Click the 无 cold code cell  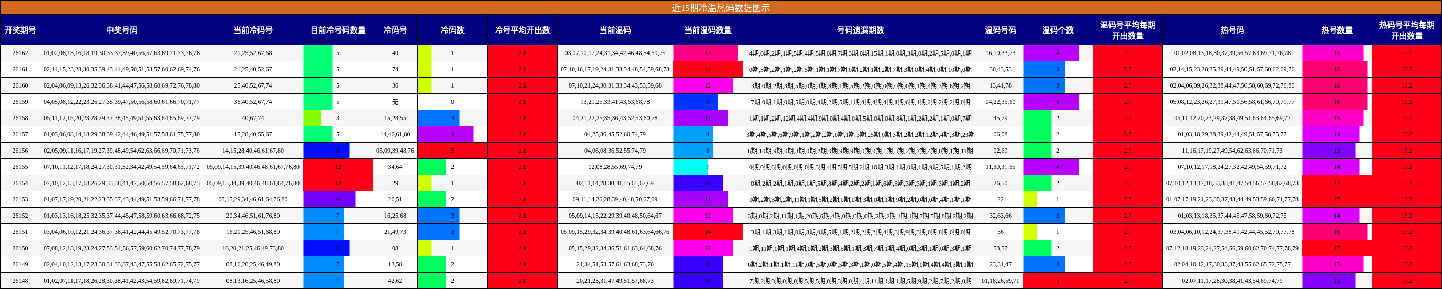pyautogui.click(x=395, y=102)
